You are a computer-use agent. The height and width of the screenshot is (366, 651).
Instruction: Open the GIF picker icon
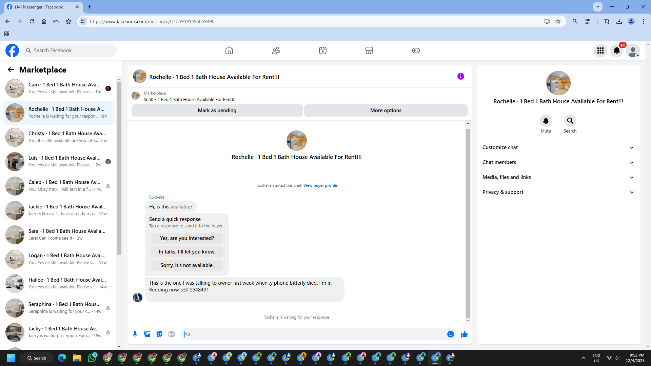point(172,334)
